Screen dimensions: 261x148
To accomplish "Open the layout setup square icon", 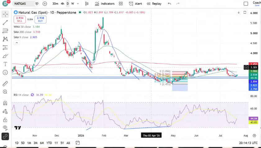I will click(246, 4).
